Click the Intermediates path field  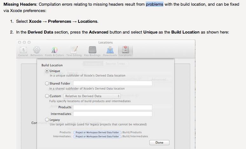click(113, 114)
